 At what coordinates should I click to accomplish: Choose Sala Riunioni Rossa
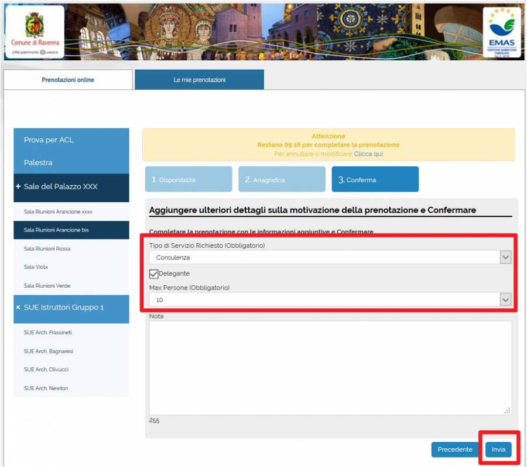(x=71, y=249)
